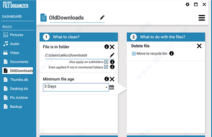The height and width of the screenshot is (137, 212).
Task: Click the File Organizer logo
Action: [16, 5]
